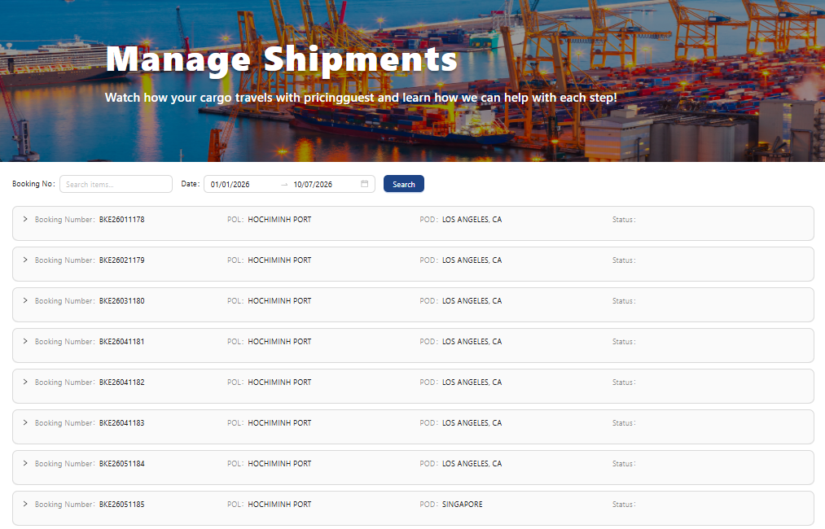Image resolution: width=825 pixels, height=529 pixels.
Task: Expand booking BKE26041181 row chevron
Action: [25, 341]
